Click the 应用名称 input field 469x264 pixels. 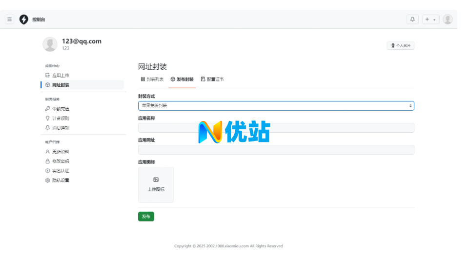[276, 128]
